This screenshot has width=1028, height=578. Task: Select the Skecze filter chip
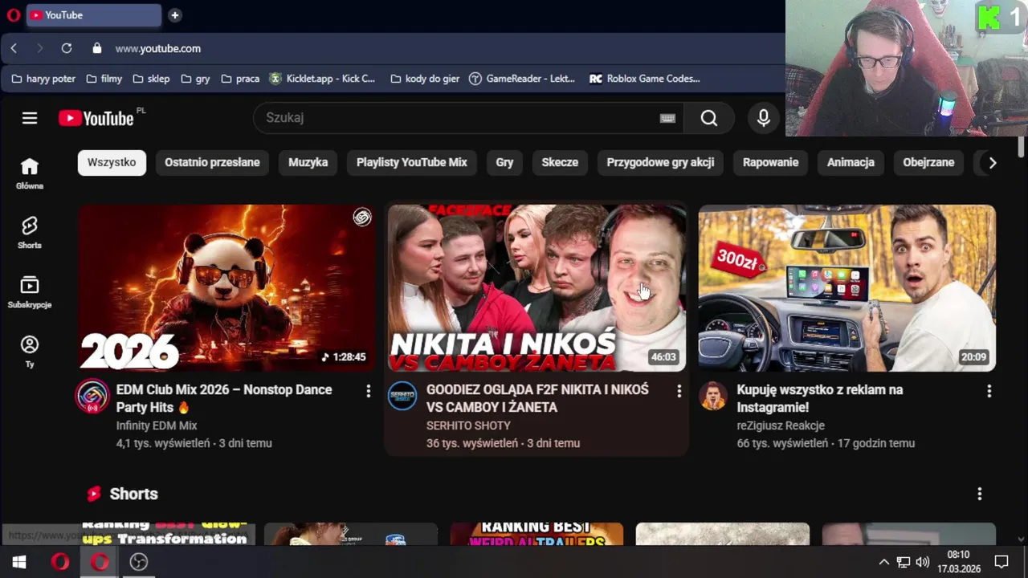click(560, 162)
